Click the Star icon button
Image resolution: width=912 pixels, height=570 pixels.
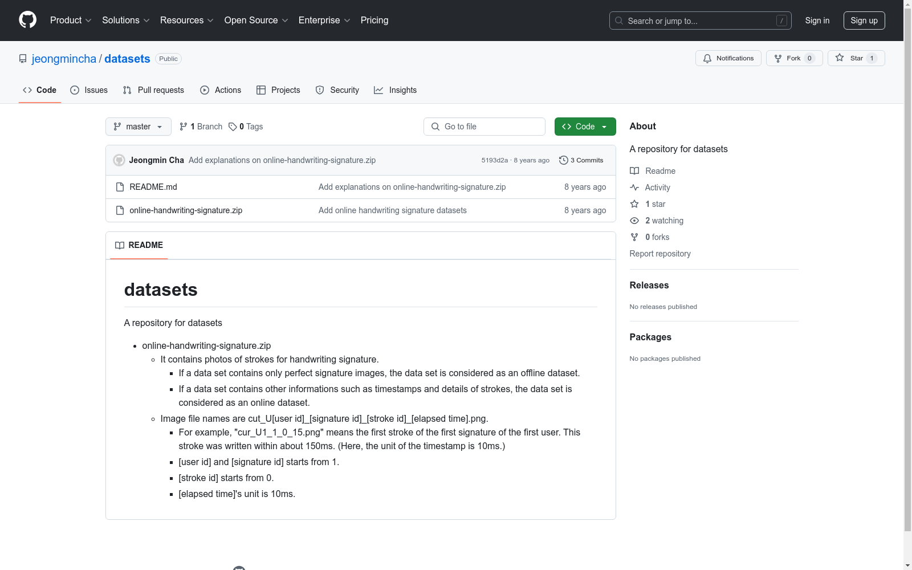pyautogui.click(x=840, y=58)
